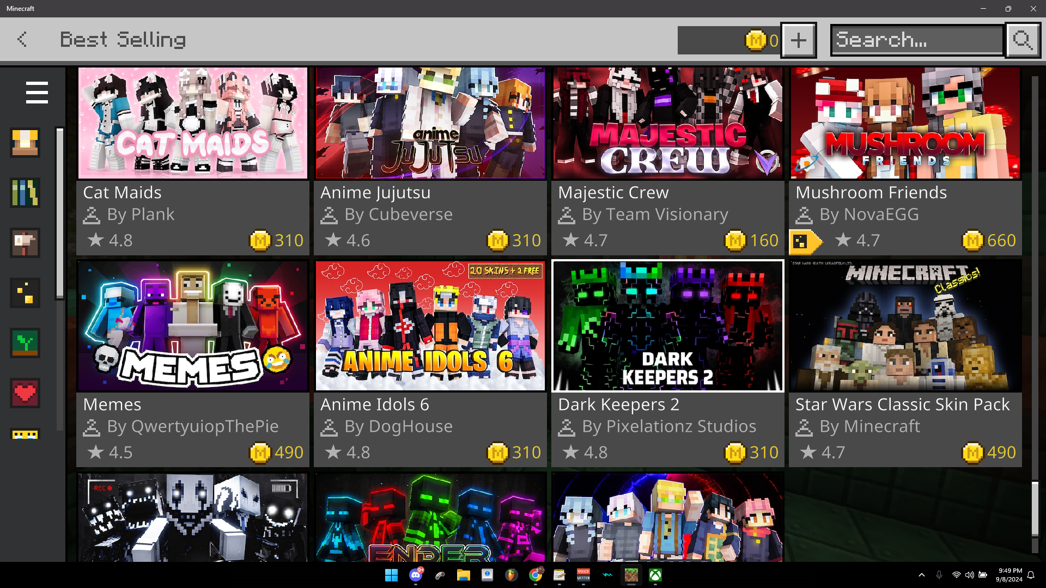Click the magnifying glass search button
This screenshot has width=1046, height=588.
tap(1023, 40)
